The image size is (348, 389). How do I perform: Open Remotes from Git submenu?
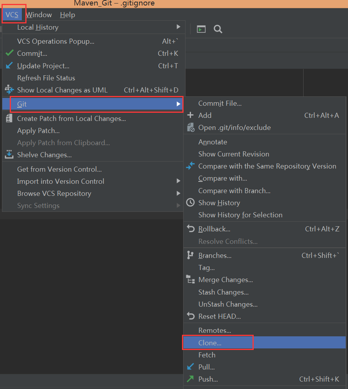tap(265, 330)
